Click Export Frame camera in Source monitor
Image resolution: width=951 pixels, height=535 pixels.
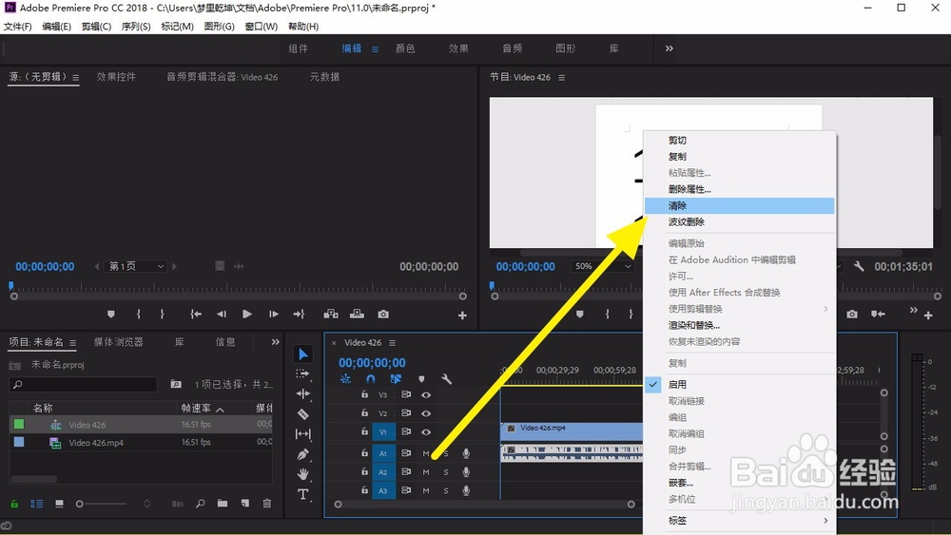(x=383, y=314)
